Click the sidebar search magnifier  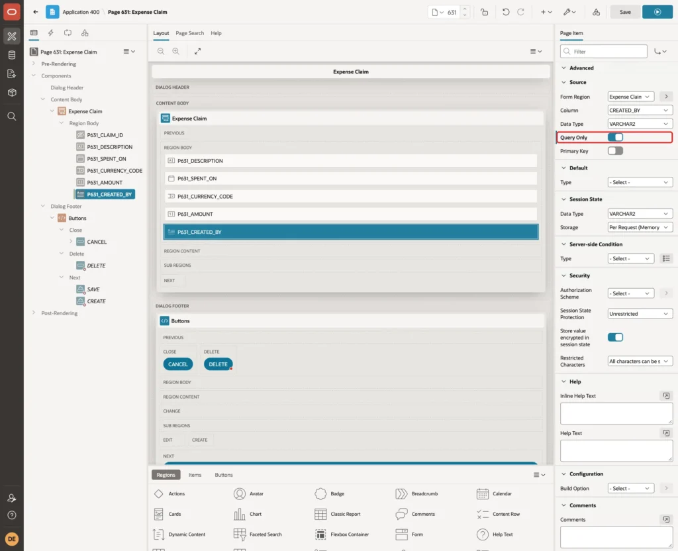12,117
